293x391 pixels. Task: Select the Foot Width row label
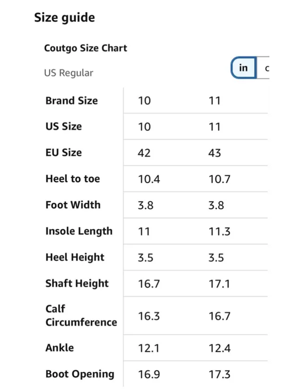[x=73, y=205]
